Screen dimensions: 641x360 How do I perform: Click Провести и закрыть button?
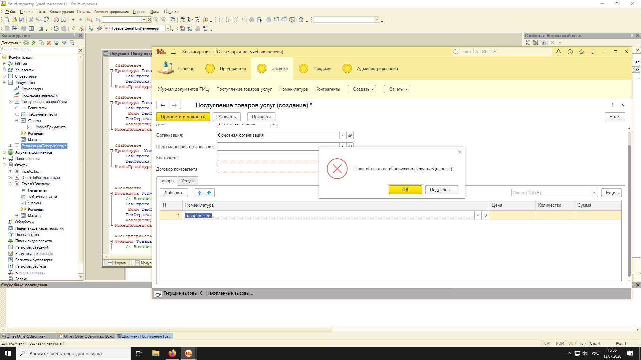(183, 117)
